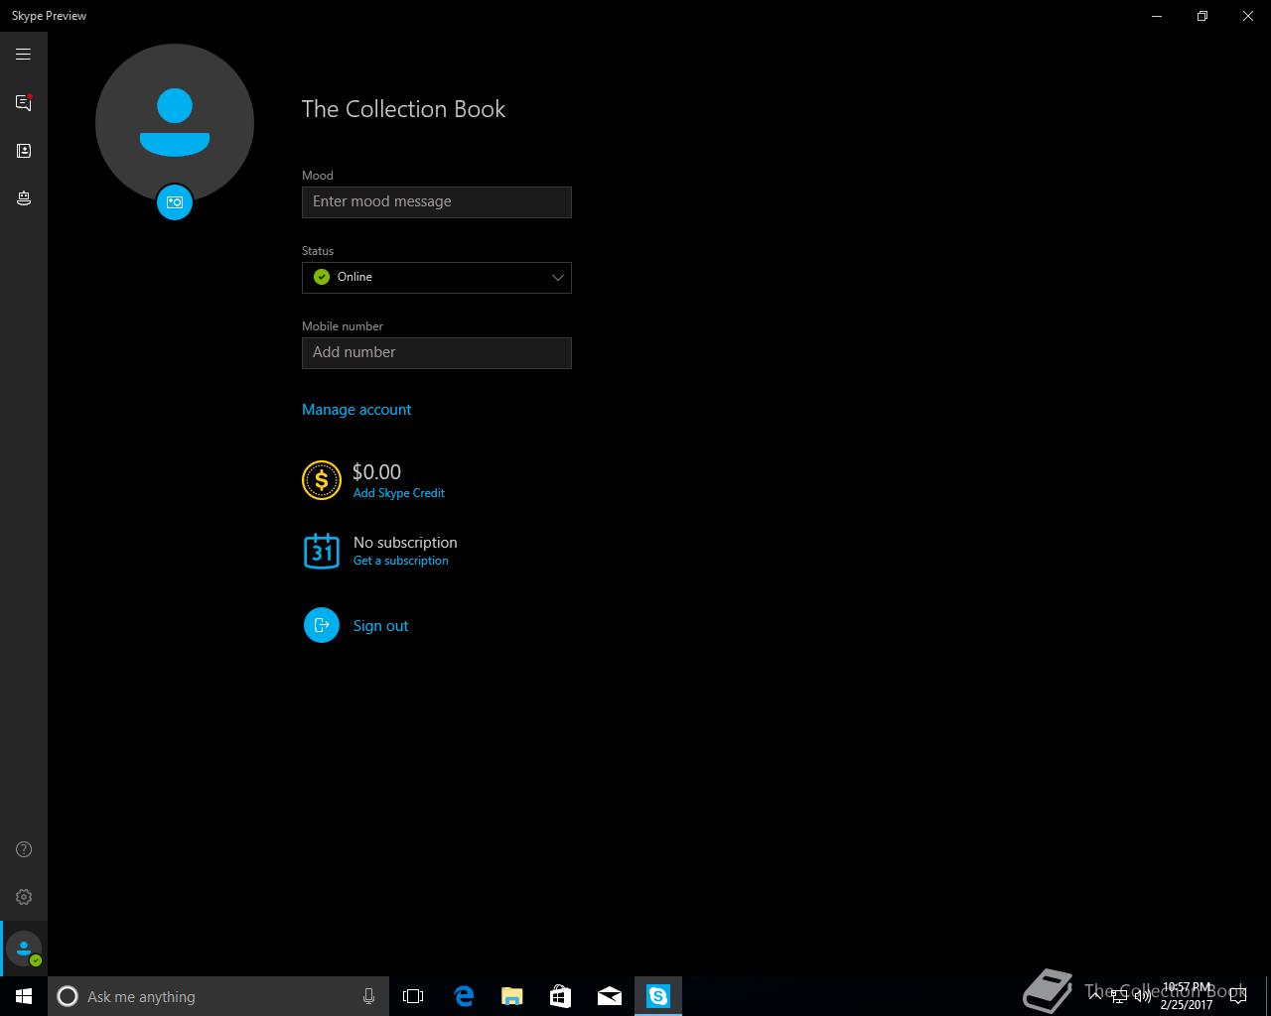Click the network tray icon
This screenshot has height=1016, width=1271.
tap(1119, 996)
